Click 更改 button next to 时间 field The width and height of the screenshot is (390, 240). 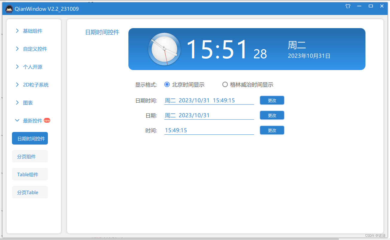(x=272, y=130)
